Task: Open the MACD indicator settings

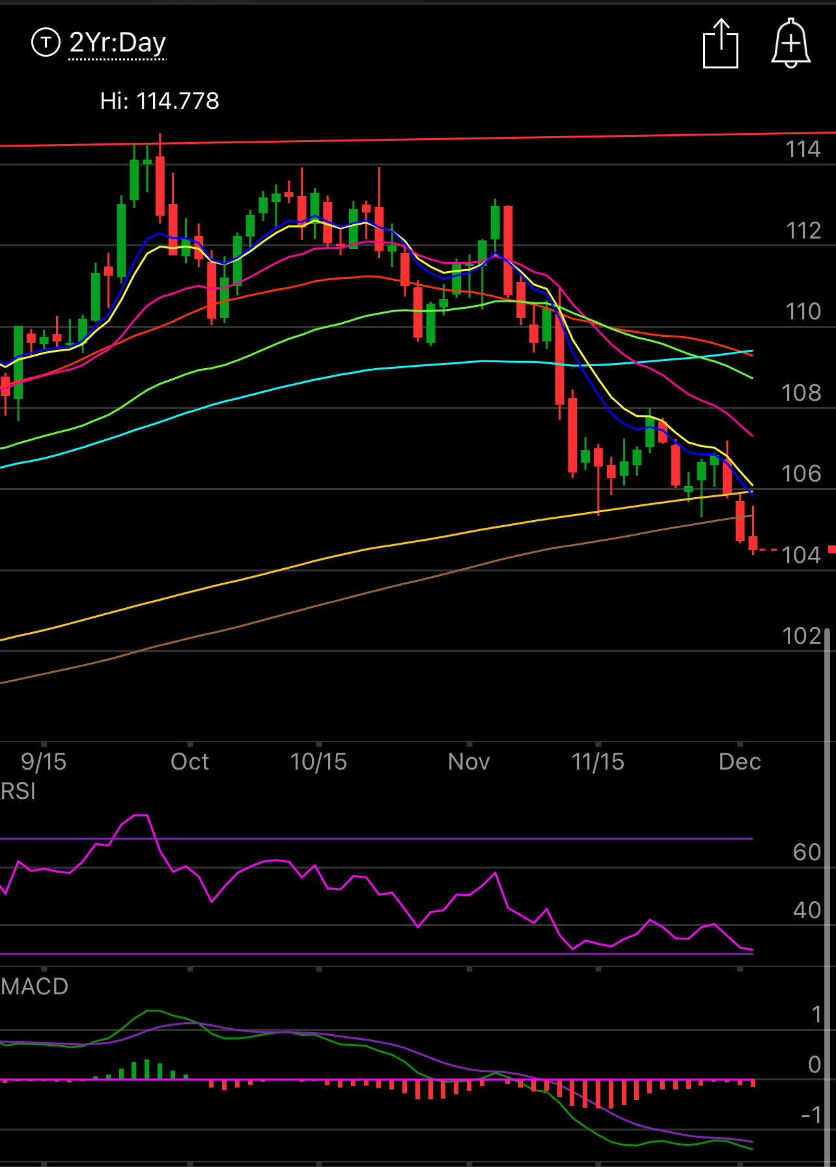Action: click(35, 987)
